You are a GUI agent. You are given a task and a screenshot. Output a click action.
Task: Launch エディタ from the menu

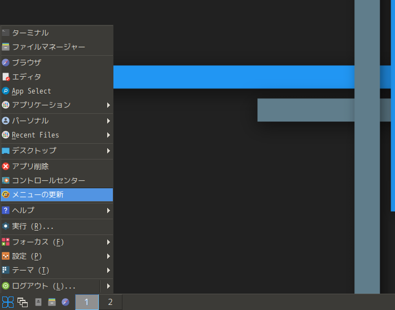coord(56,77)
